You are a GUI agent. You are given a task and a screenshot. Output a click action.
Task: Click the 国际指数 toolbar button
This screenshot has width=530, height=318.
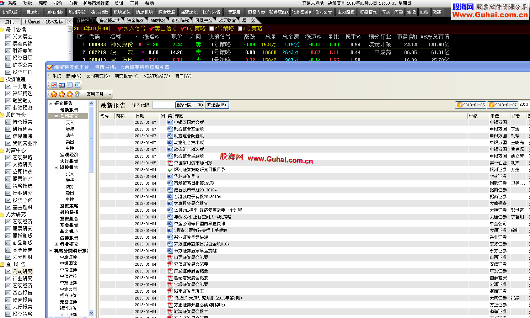pos(55,12)
